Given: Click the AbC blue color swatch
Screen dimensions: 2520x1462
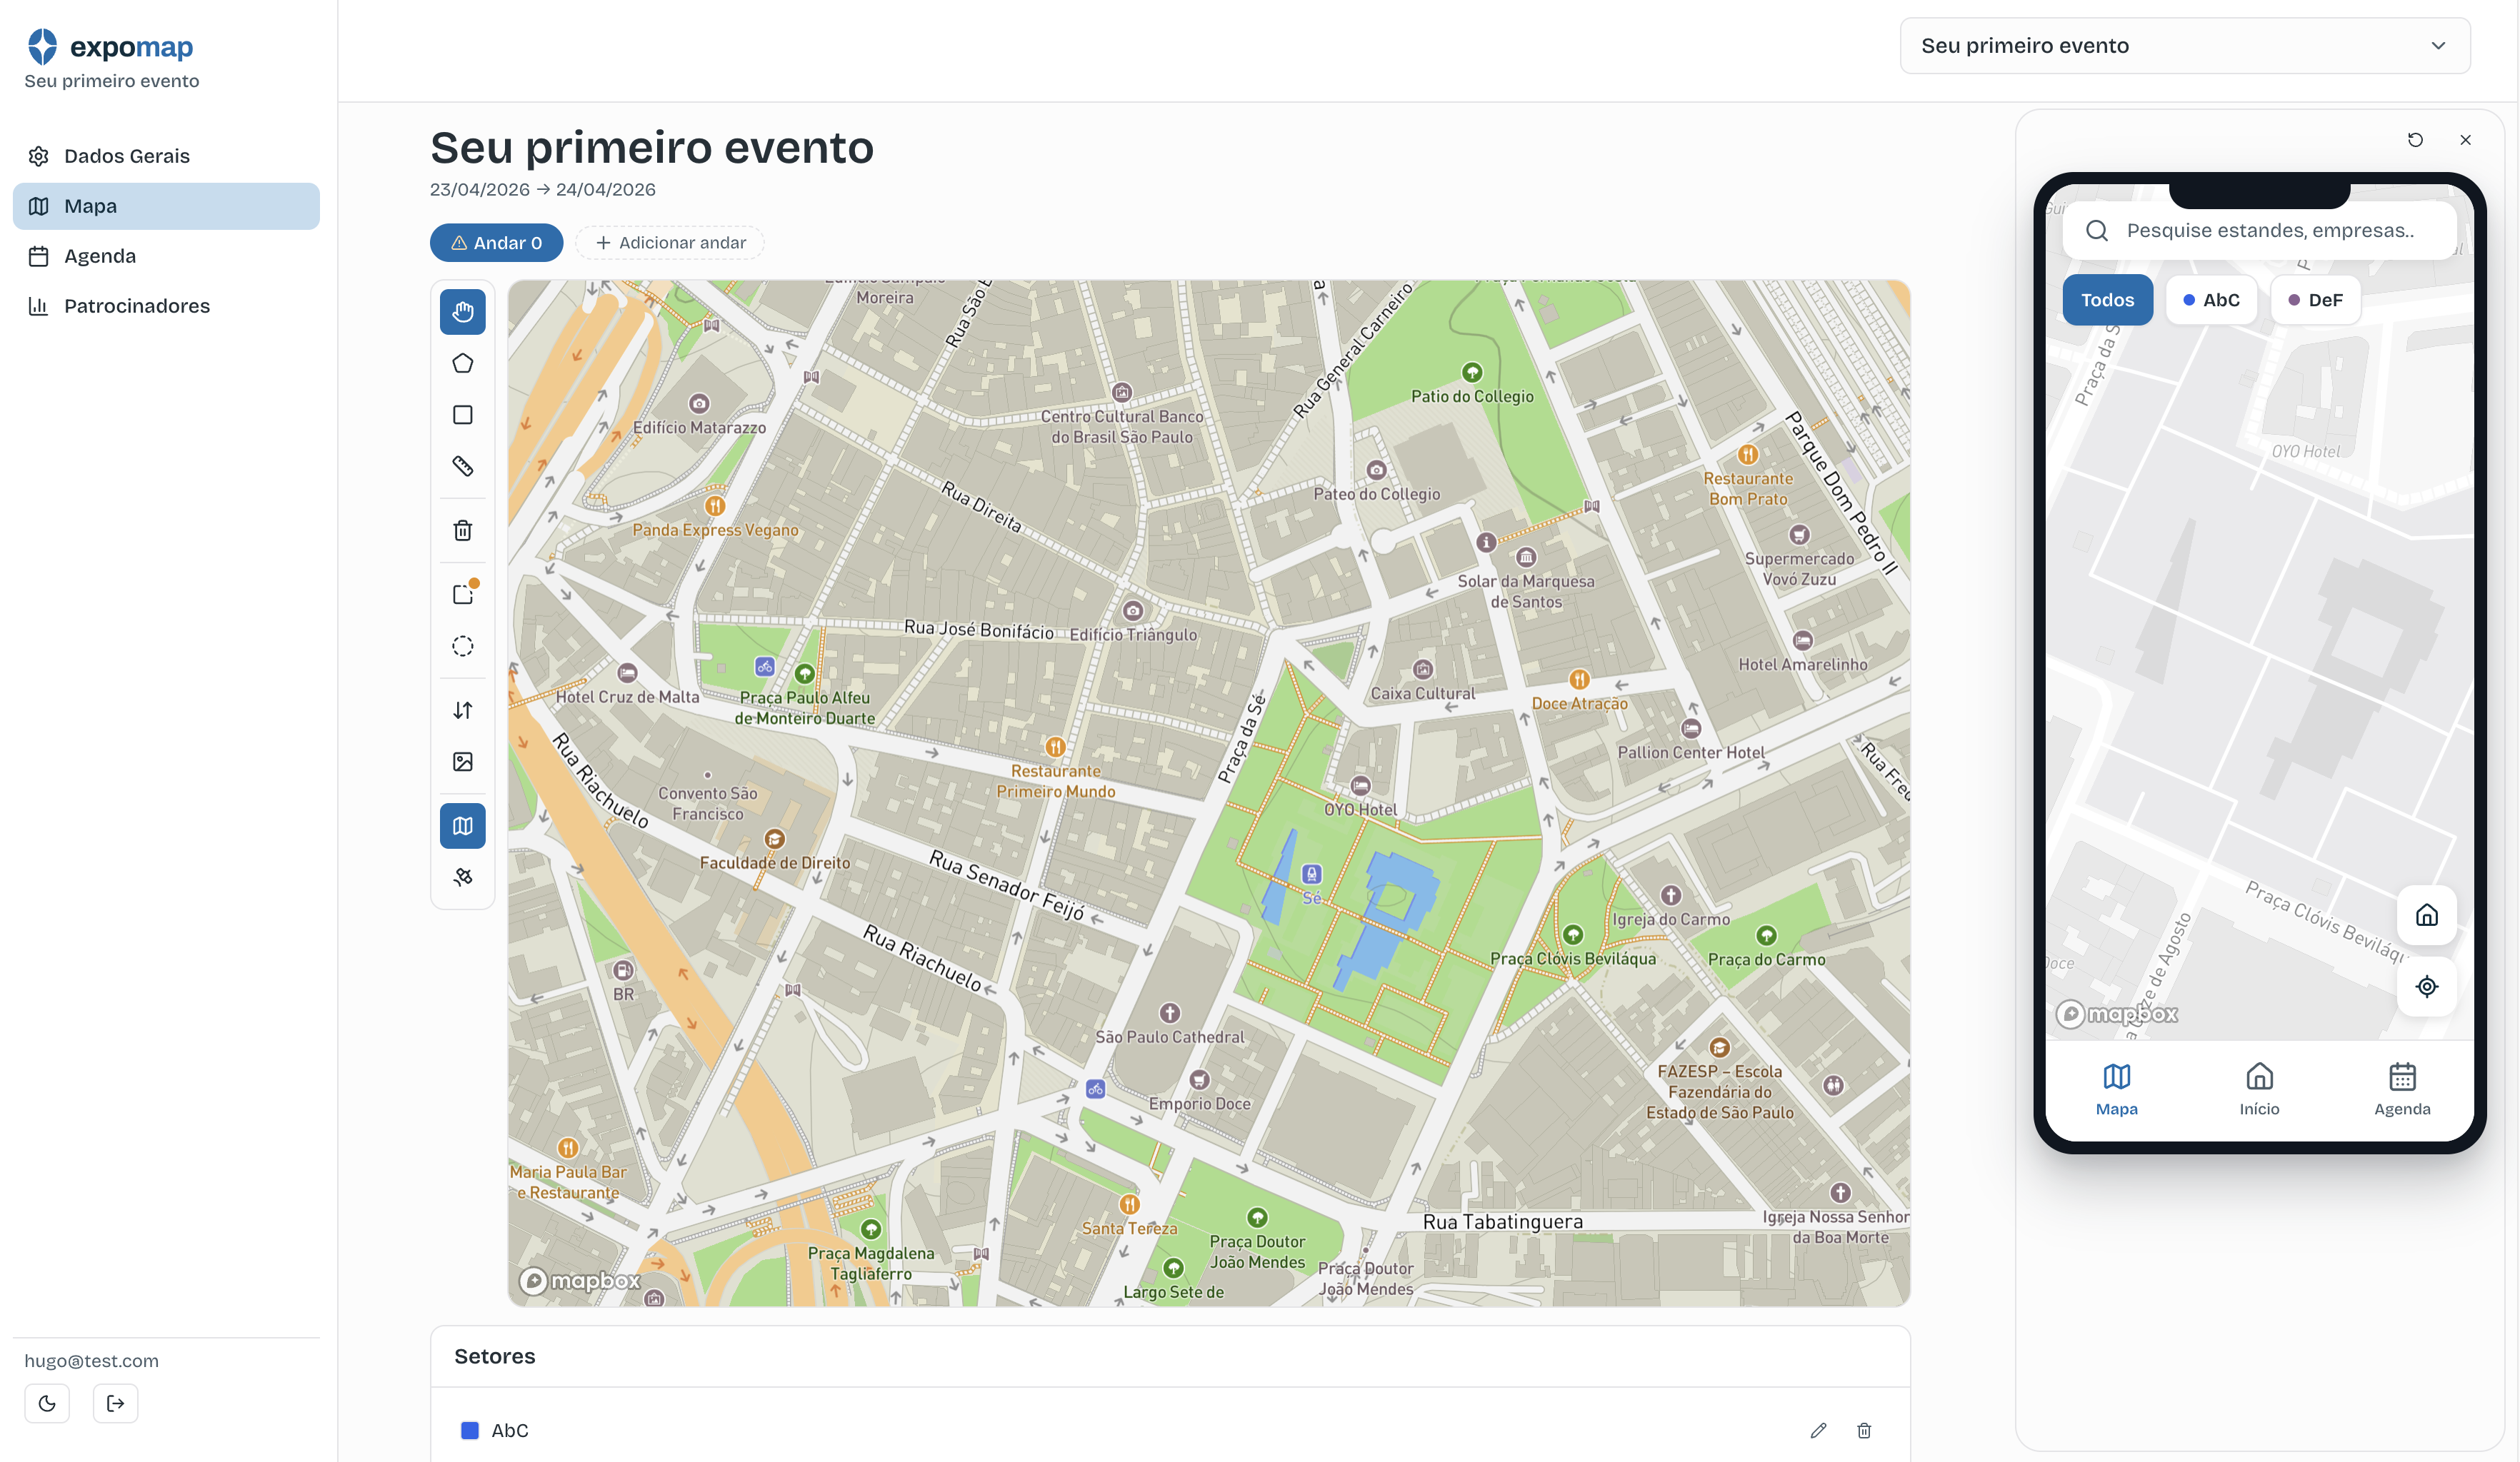Looking at the screenshot, I should pos(469,1430).
